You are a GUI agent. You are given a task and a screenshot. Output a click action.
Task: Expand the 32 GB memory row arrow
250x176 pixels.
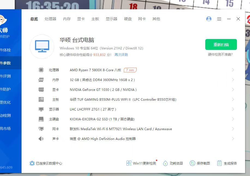click(x=233, y=80)
